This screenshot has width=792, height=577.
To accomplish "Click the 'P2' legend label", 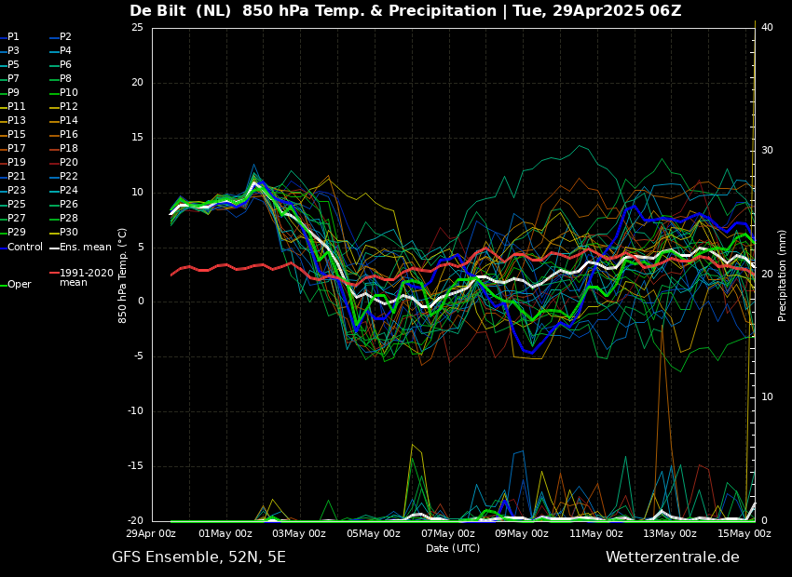I will tap(65, 37).
